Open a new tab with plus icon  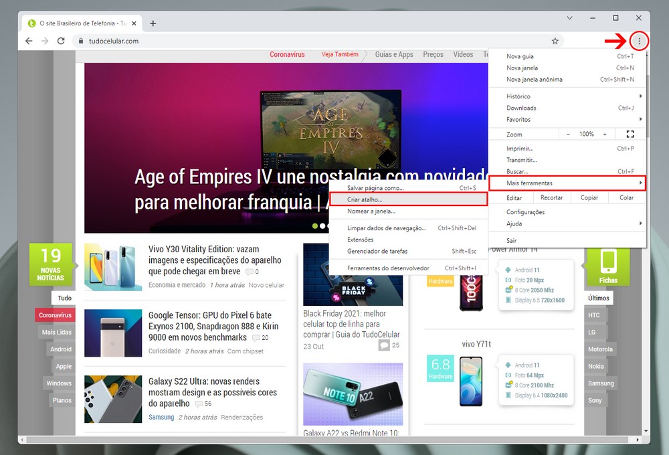[153, 23]
